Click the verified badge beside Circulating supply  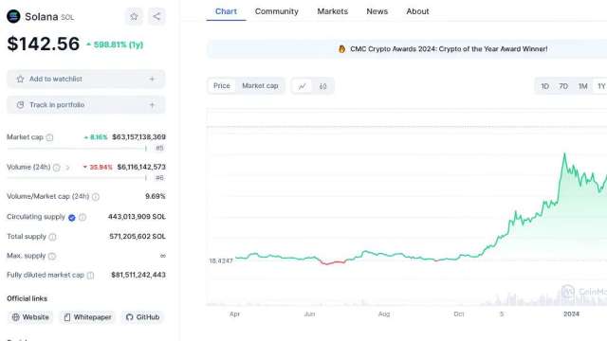click(x=72, y=218)
